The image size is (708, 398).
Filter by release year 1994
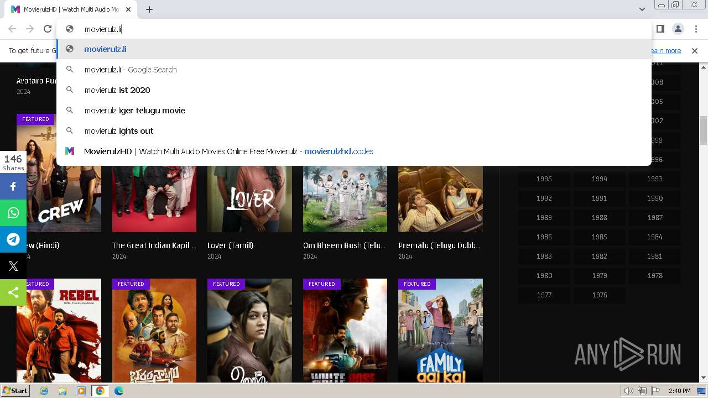click(599, 179)
